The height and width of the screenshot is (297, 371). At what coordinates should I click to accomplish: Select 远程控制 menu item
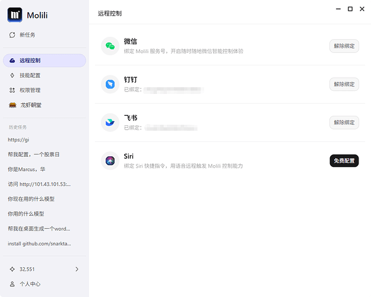[x=45, y=61]
